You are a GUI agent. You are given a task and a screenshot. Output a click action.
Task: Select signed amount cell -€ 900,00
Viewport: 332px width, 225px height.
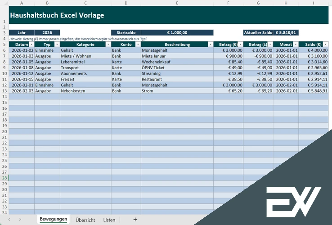pos(258,56)
